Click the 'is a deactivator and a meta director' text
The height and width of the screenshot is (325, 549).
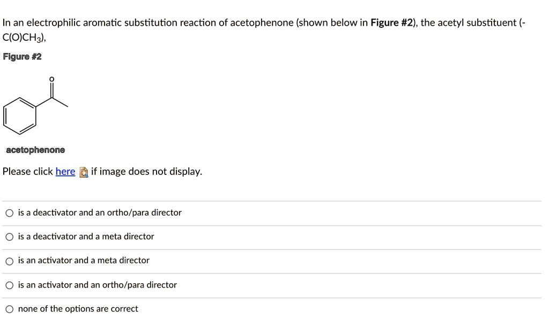[x=86, y=237]
